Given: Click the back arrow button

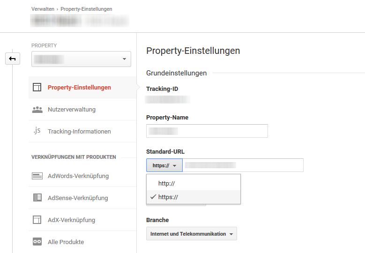Looking at the screenshot, I should coord(13,59).
